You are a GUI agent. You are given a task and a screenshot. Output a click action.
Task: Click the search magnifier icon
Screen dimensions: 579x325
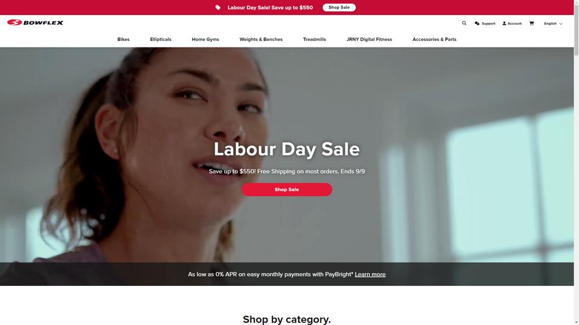(x=464, y=23)
